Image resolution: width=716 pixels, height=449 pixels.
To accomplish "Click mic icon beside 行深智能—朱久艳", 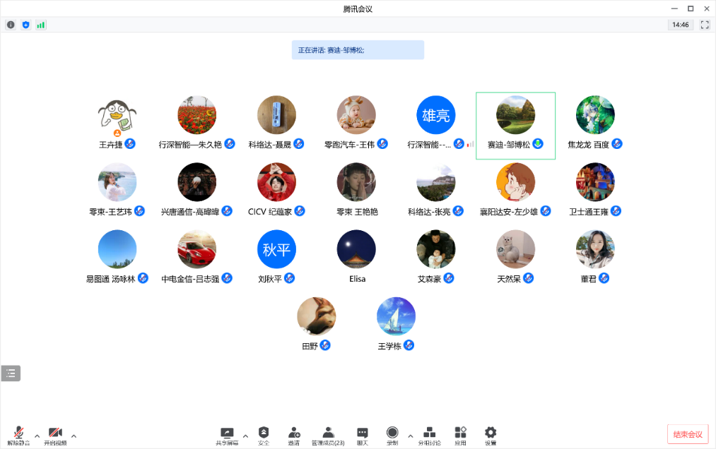I will (229, 144).
